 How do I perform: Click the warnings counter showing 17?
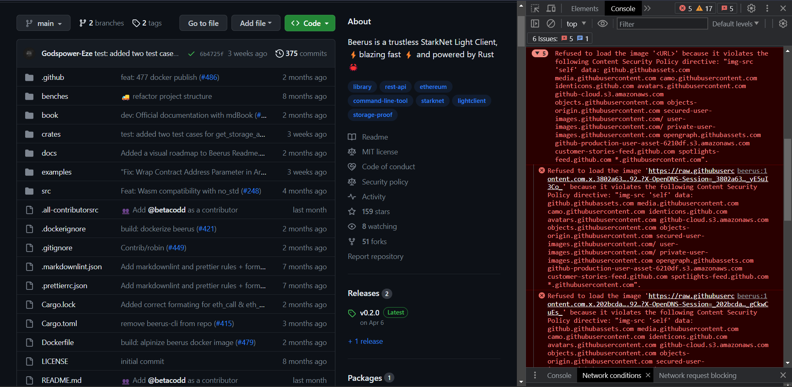point(704,8)
